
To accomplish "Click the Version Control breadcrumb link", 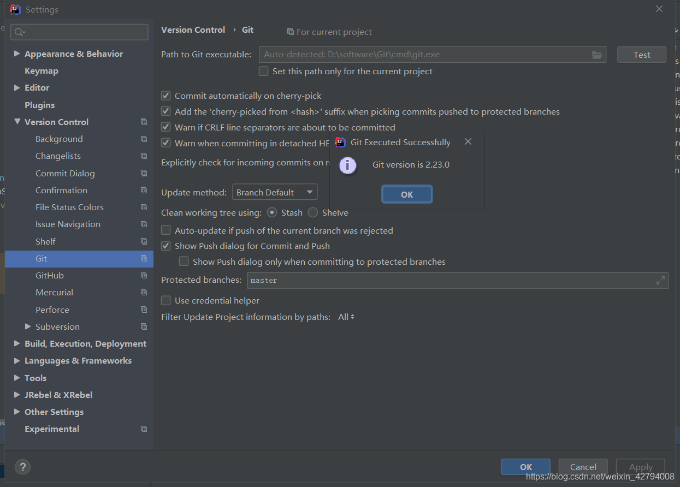I will pyautogui.click(x=193, y=30).
